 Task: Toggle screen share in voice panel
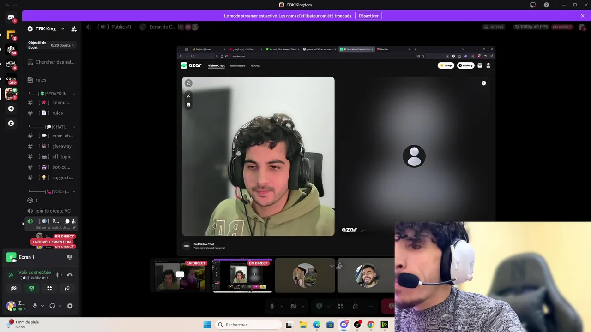(x=31, y=288)
